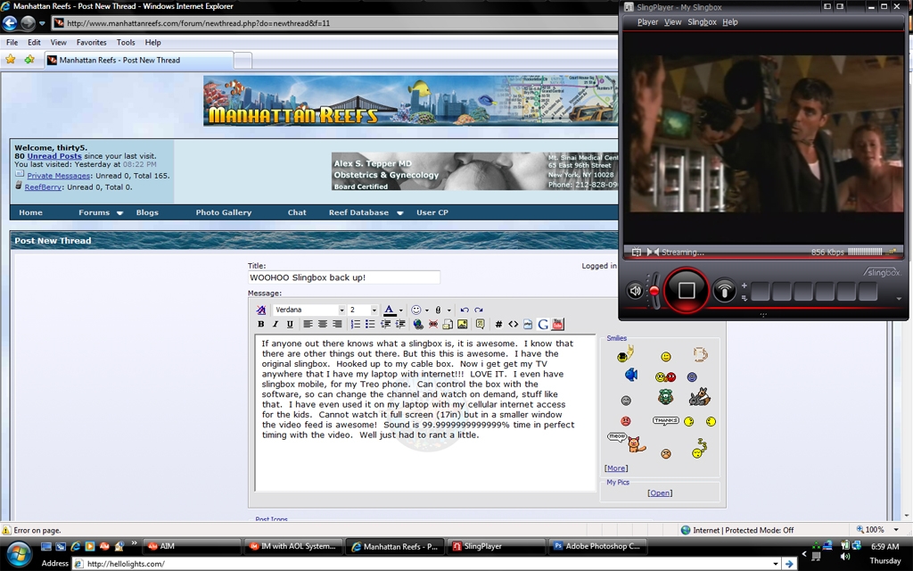Decrease indent of message text

click(x=385, y=324)
